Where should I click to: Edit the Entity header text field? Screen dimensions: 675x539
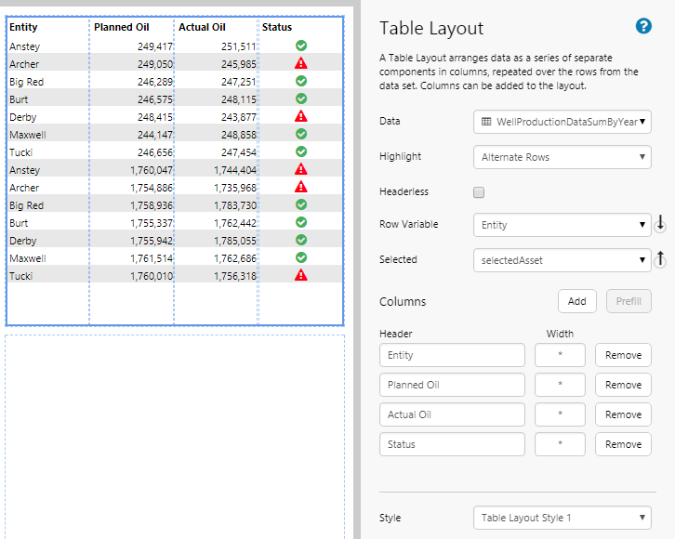pos(452,355)
